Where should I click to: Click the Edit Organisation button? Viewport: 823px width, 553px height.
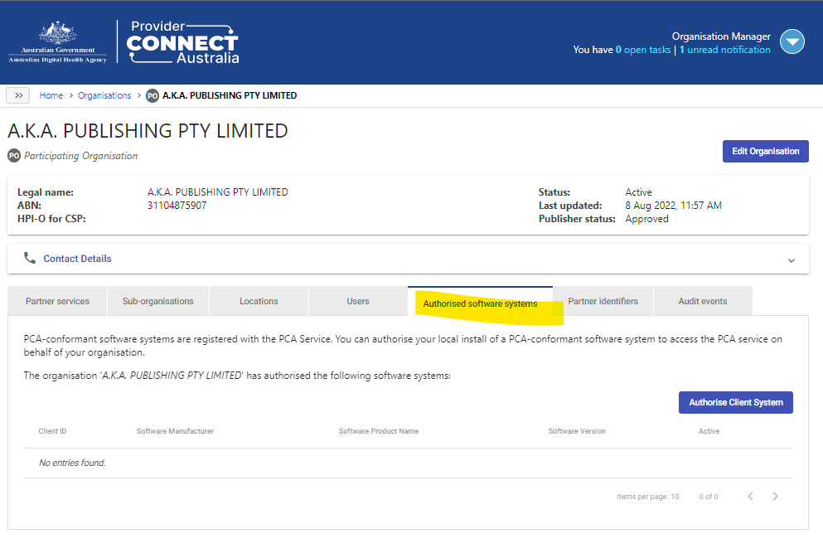(x=765, y=151)
